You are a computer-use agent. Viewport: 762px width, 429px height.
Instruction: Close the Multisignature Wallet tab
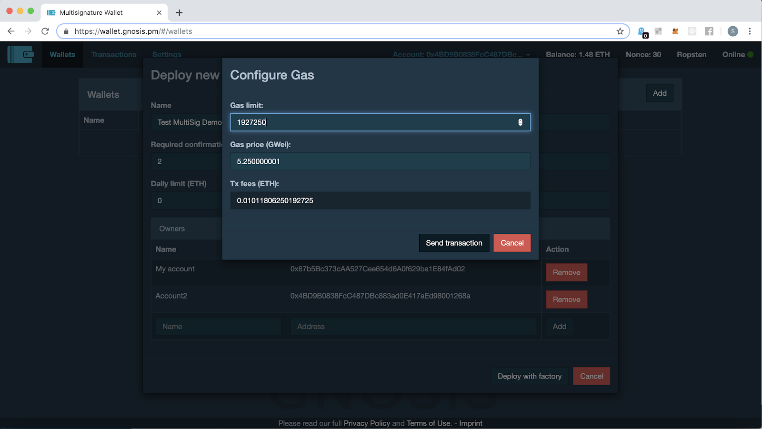(159, 13)
